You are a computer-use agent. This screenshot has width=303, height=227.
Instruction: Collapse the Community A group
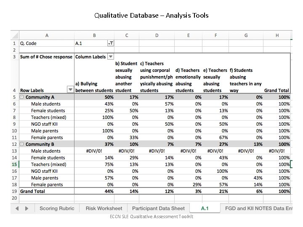click(22, 97)
